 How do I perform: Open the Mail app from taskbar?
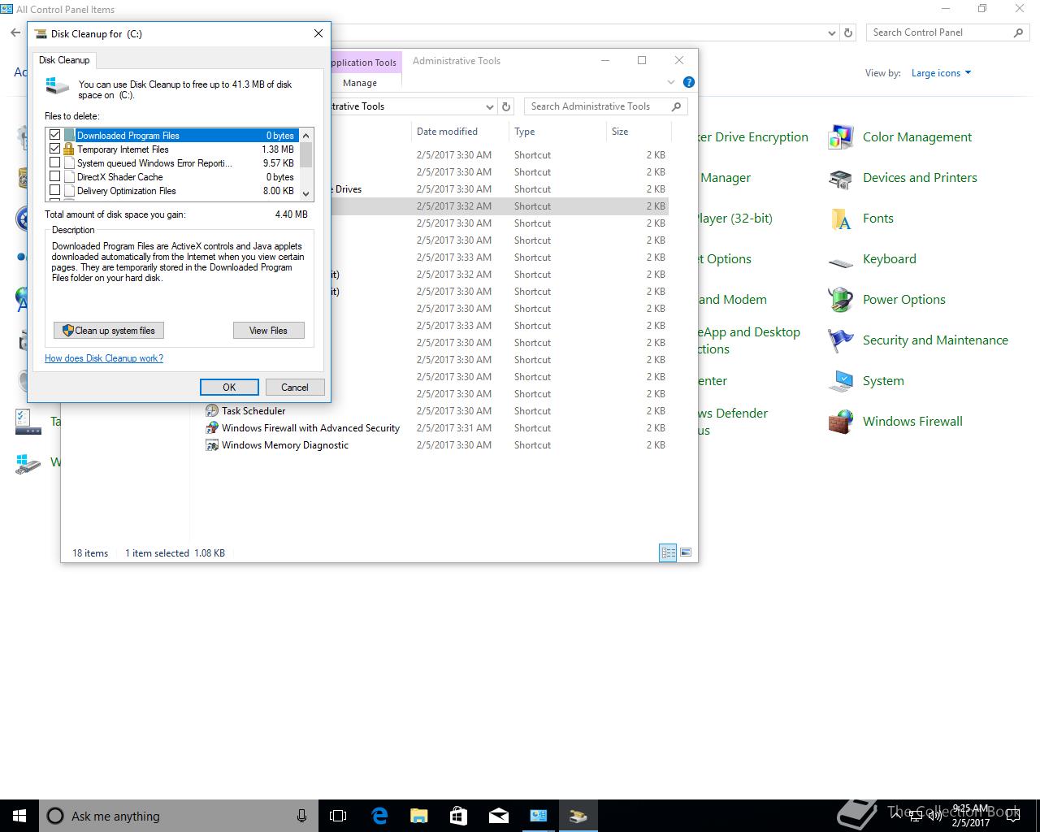point(498,816)
